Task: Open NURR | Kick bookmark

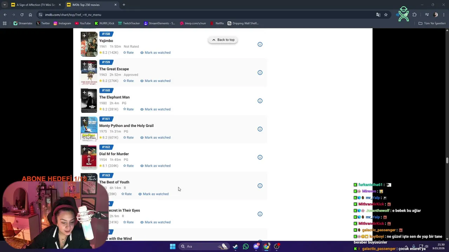Action: 104,23
